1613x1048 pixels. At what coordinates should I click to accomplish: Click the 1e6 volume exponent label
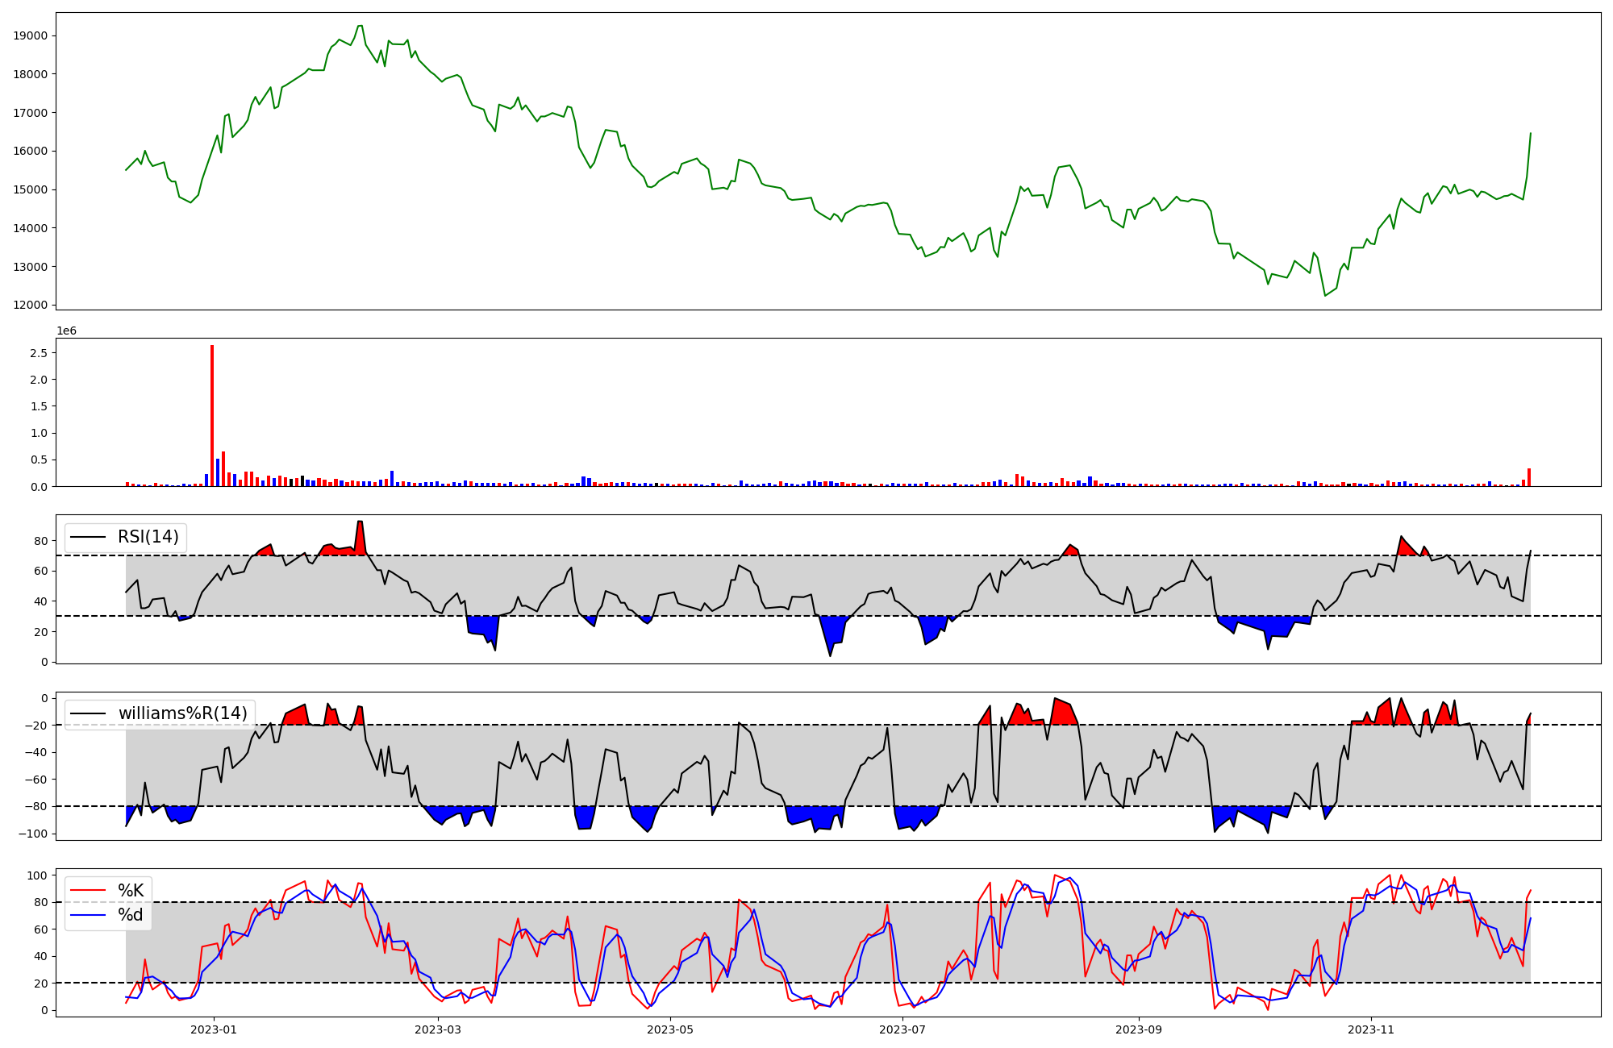pos(66,331)
